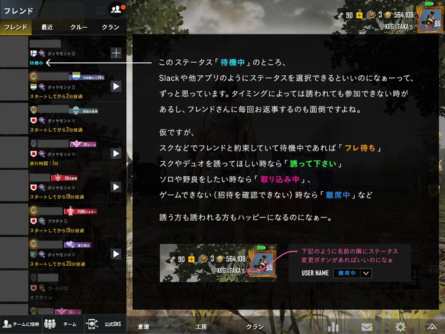This screenshot has height=334, width=445.
Task: Expand the bottom bar up-arrow chevron
Action: [x=432, y=327]
